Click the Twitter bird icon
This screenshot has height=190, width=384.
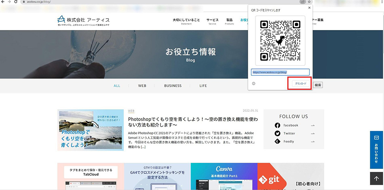tap(277, 133)
